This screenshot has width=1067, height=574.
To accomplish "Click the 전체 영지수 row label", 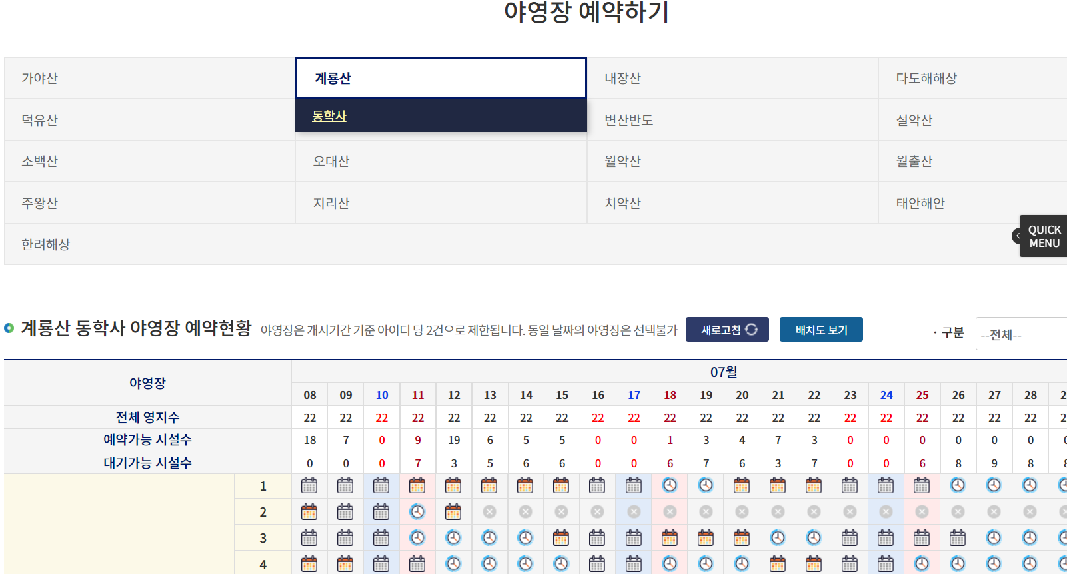I will 147,417.
